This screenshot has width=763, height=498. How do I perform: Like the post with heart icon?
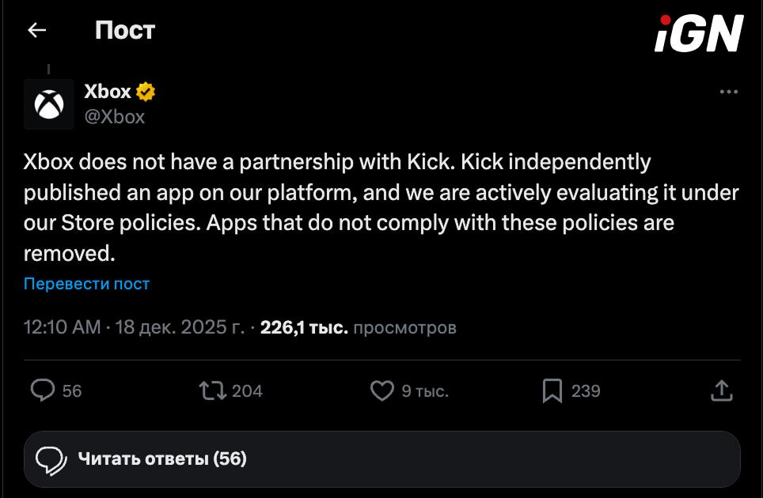382,390
